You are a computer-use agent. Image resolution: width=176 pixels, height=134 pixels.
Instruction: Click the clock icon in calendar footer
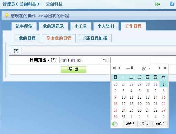(115, 124)
